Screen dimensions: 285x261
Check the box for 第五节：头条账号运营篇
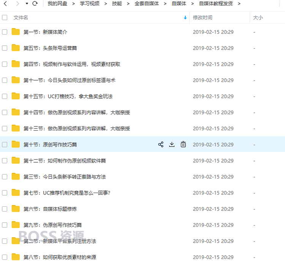coord(5,48)
